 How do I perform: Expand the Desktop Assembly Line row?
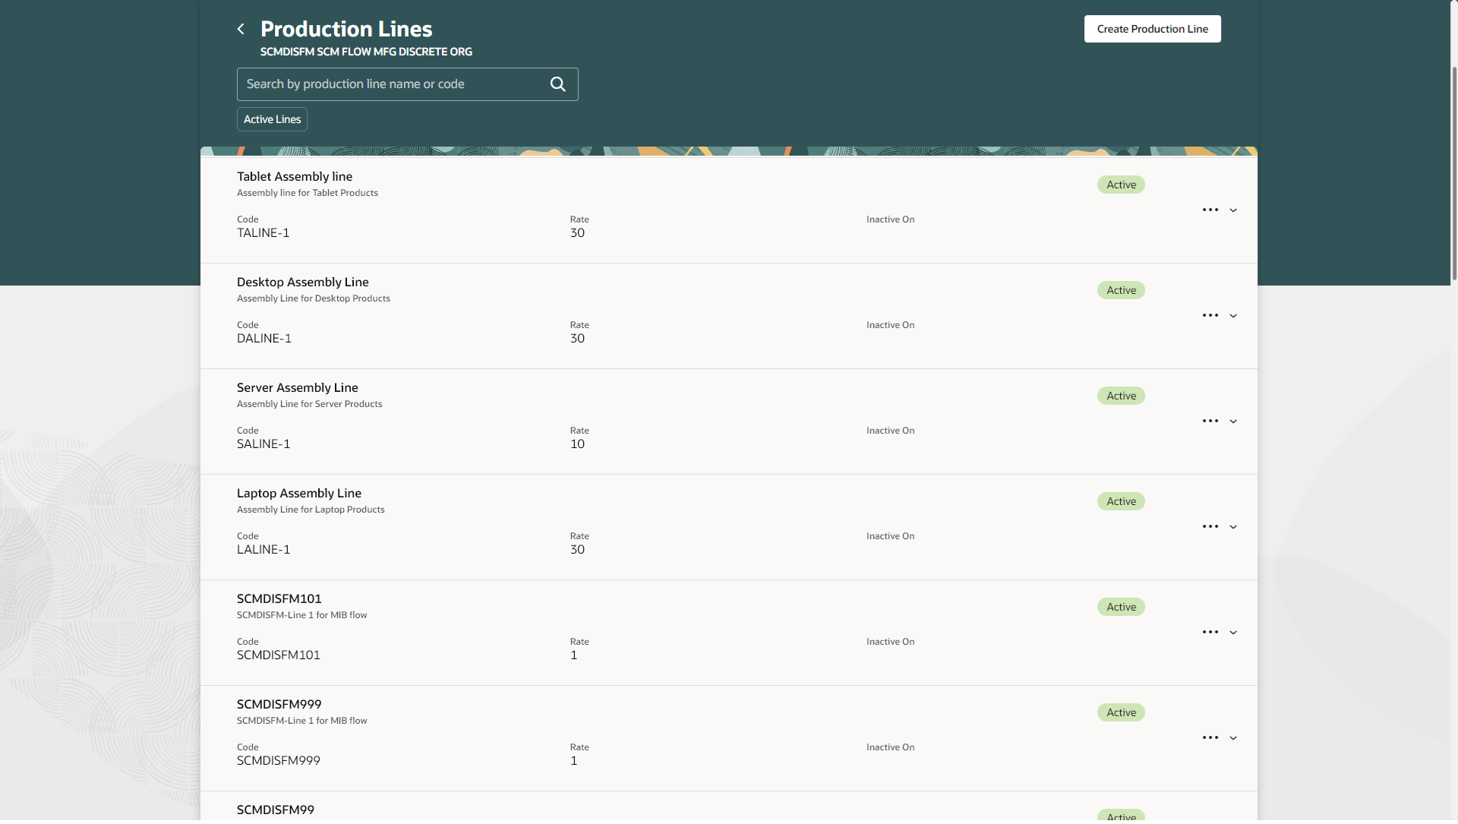coord(1233,316)
